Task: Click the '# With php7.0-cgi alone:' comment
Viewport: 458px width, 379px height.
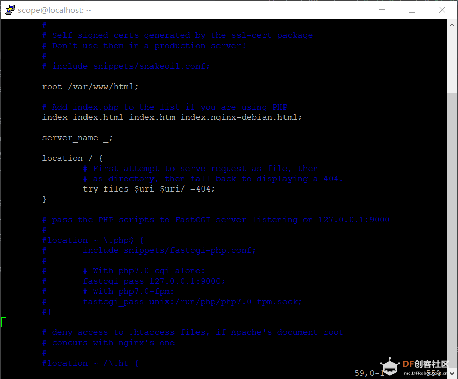Action: pos(144,271)
